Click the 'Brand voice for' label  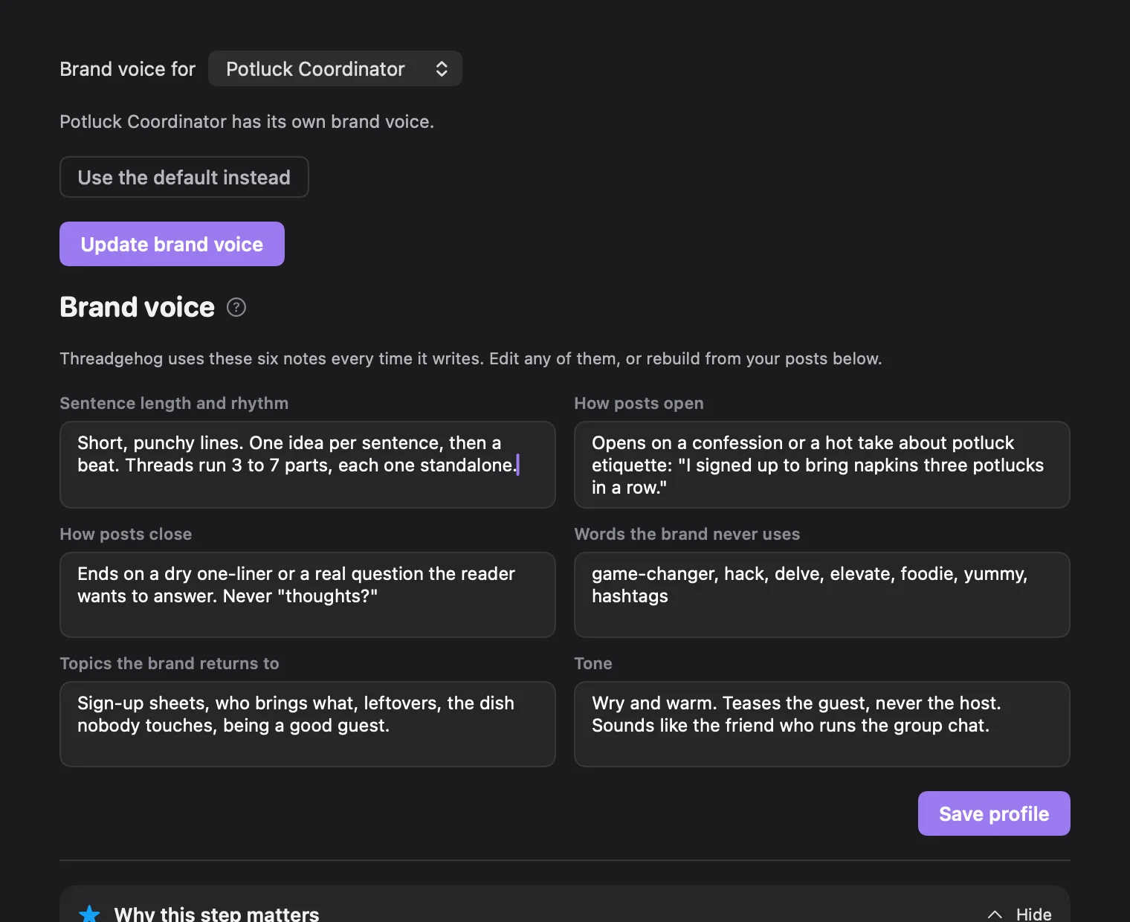coord(127,69)
